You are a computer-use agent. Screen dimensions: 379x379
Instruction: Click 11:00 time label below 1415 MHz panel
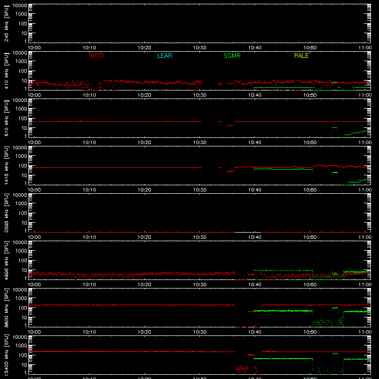pyautogui.click(x=365, y=190)
